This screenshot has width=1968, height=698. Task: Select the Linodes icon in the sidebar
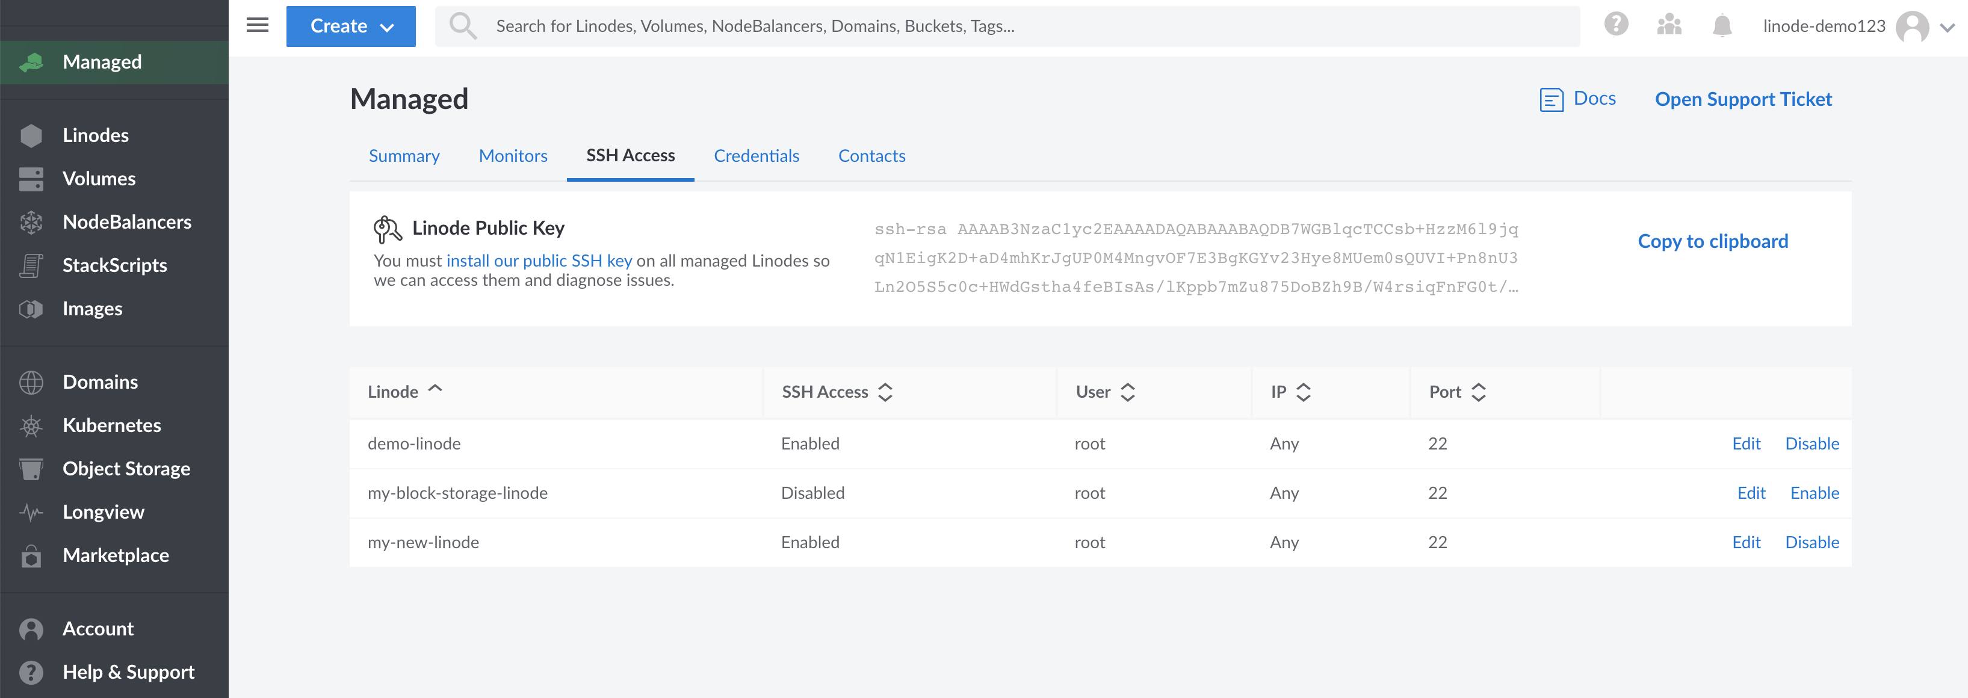click(31, 134)
